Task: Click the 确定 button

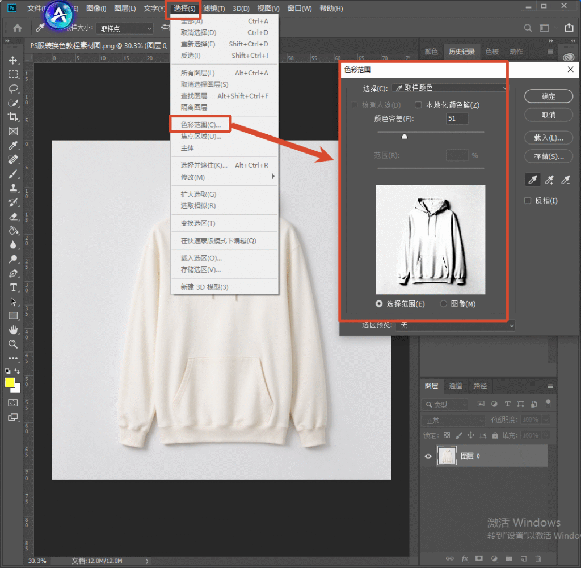Action: coord(549,96)
